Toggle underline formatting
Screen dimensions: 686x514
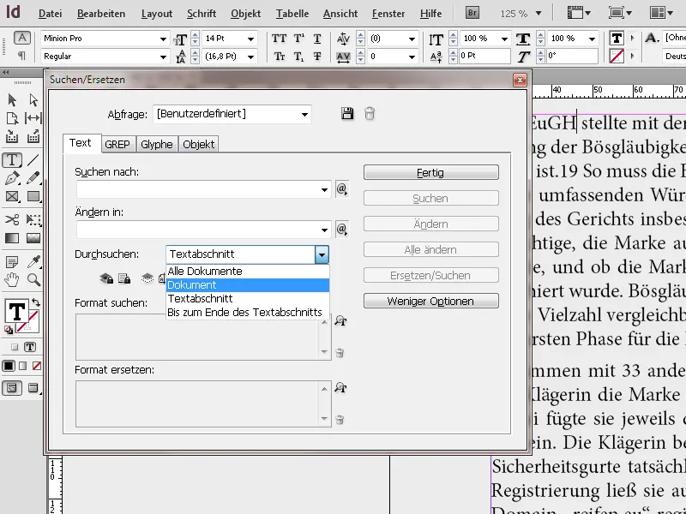coord(316,39)
